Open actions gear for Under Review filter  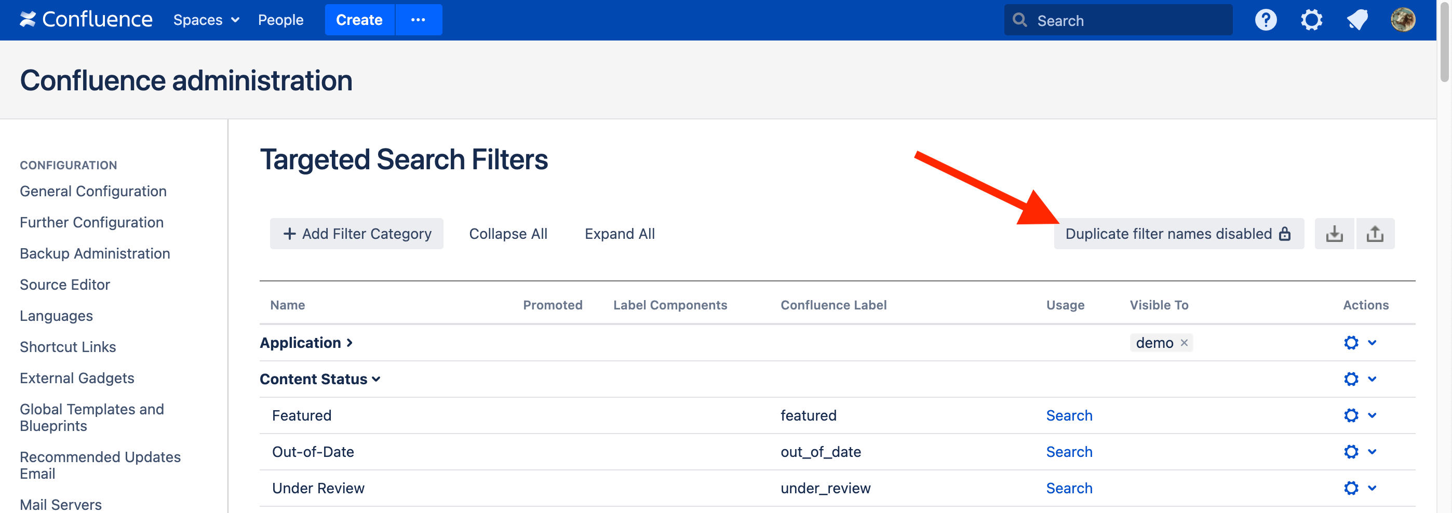click(1351, 488)
